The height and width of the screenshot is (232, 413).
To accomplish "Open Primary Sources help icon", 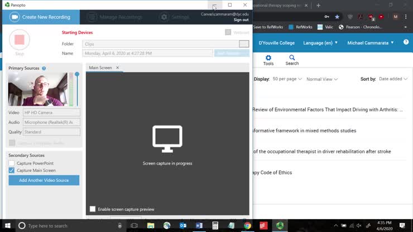I will tap(44, 69).
